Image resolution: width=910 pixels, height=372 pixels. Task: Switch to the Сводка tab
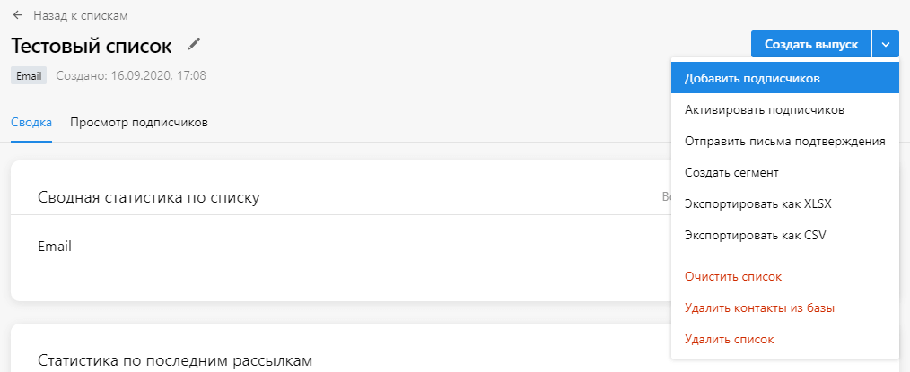(31, 123)
